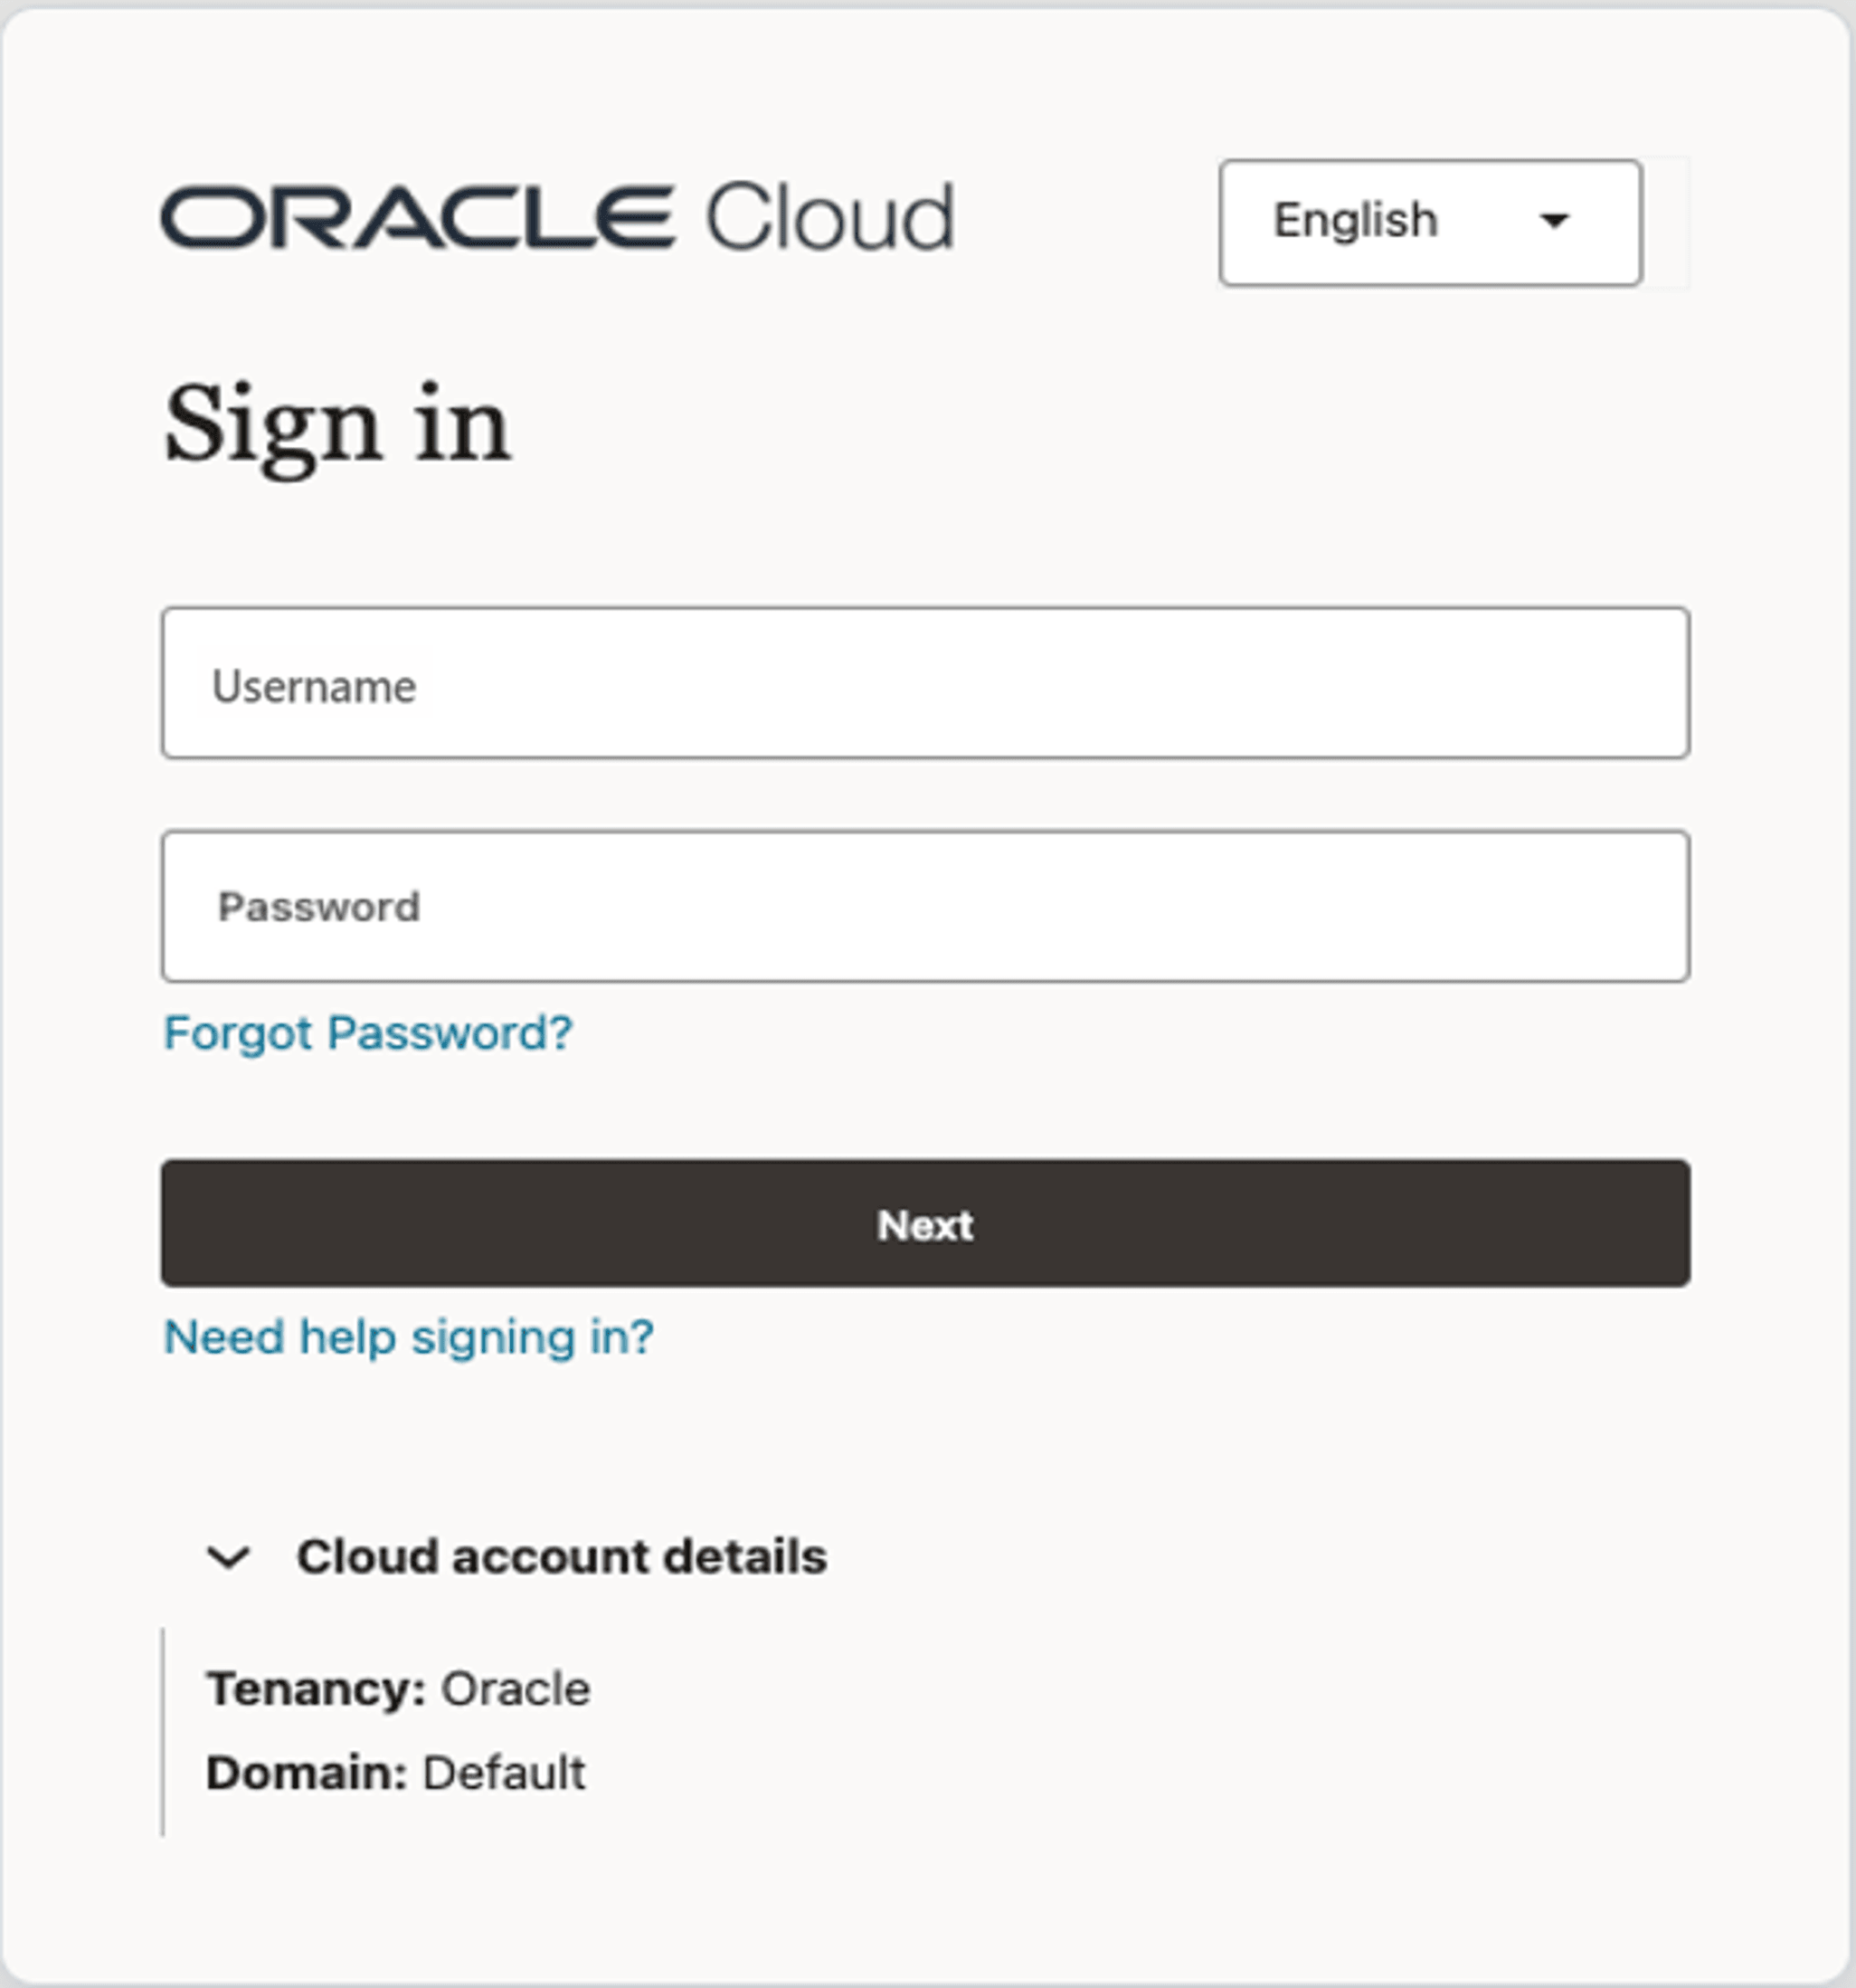The height and width of the screenshot is (1988, 1856).
Task: Click the Domain value Default
Action: [504, 1774]
